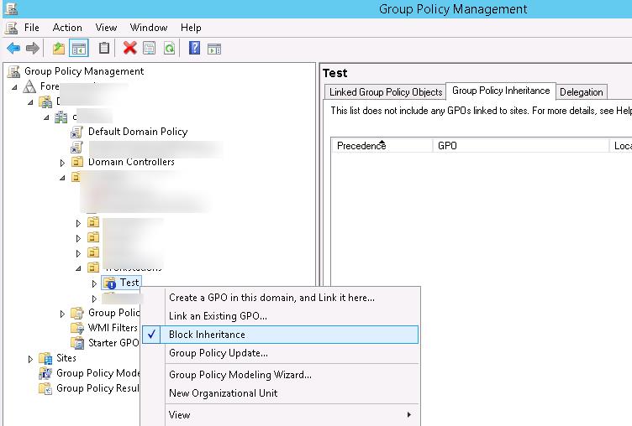This screenshot has width=632, height=426.
Task: Click the clipboard Paste toolbar icon
Action: (x=104, y=49)
